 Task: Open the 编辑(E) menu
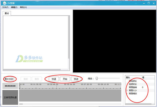pyautogui.click(x=14, y=7)
